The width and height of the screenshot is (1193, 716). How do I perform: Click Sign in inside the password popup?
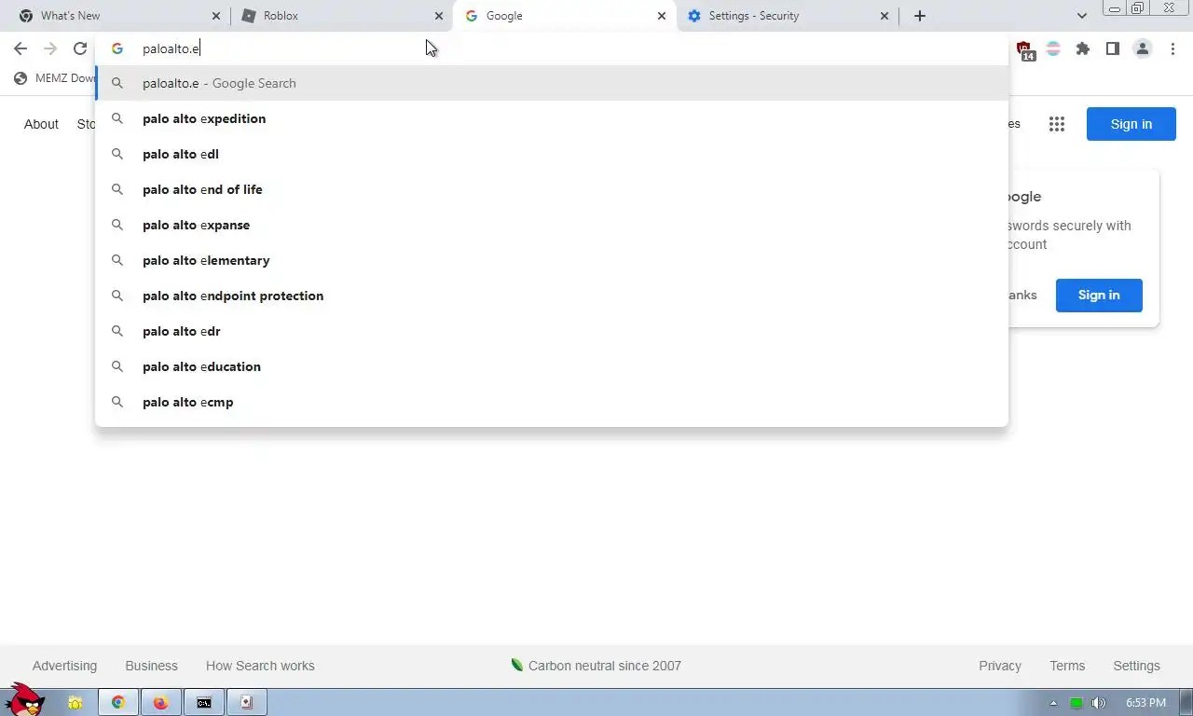1099,295
